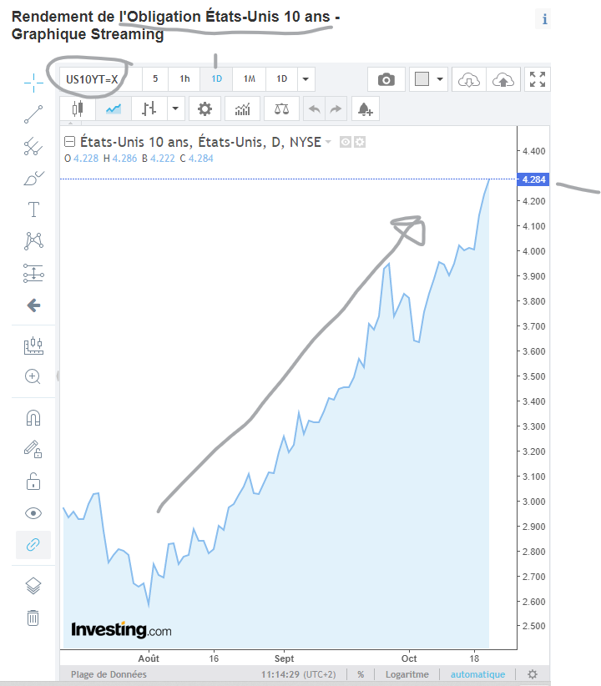Select the measure ruler tool

tap(33, 346)
